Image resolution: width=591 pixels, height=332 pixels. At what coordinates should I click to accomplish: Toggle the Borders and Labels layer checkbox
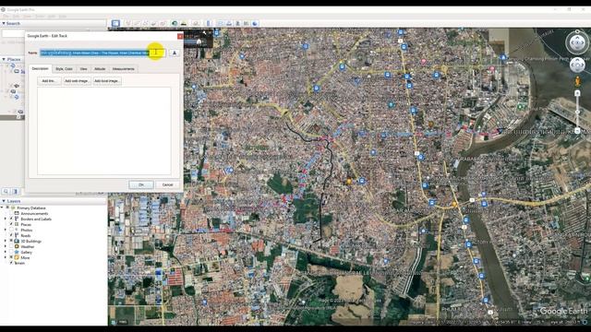(11, 219)
